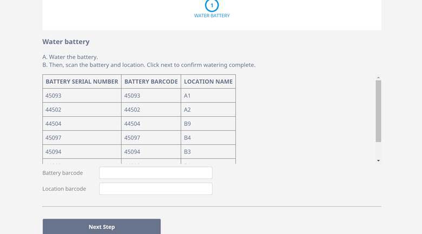Click serial number 45093 in first column
This screenshot has width=422, height=234.
pyautogui.click(x=54, y=96)
